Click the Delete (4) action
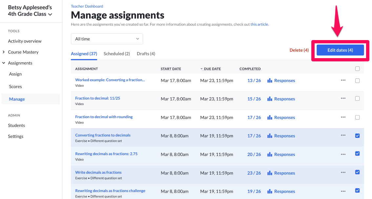The image size is (372, 199). (299, 50)
